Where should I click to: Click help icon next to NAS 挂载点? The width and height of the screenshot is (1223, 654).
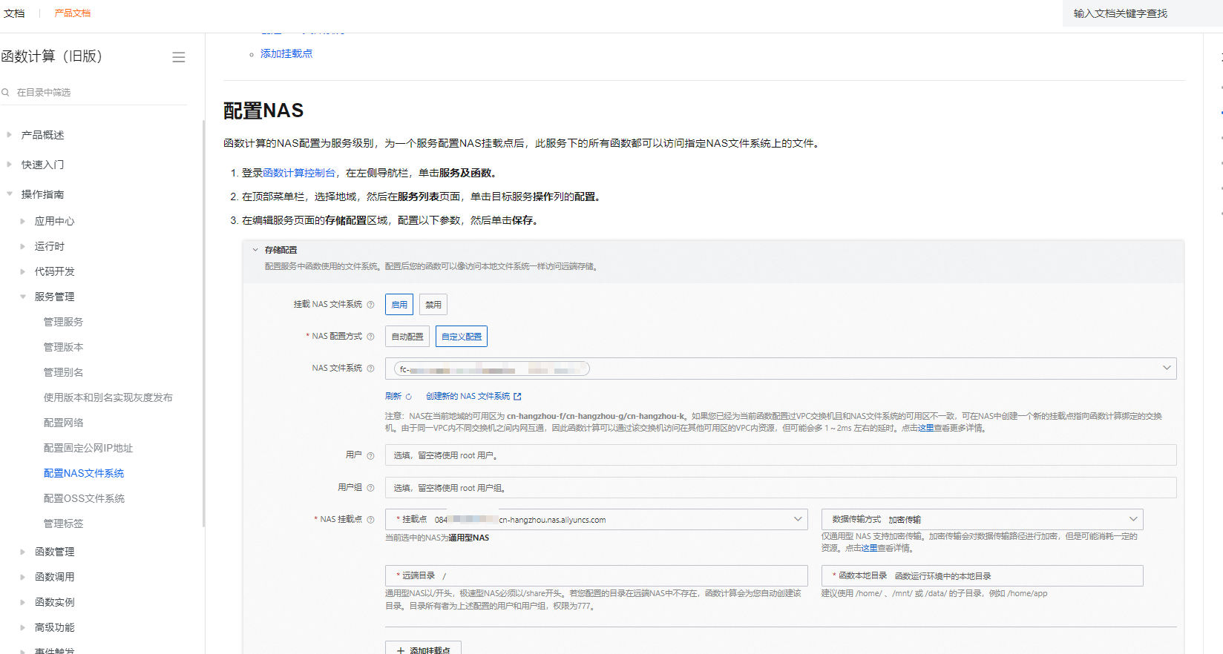[370, 520]
